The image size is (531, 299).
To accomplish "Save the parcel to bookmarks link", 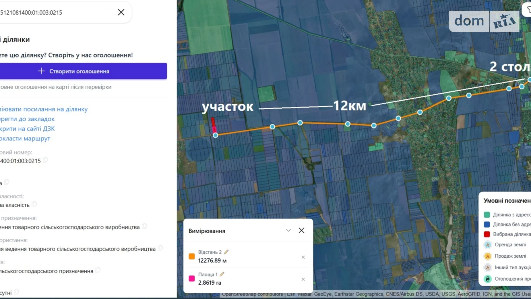I will (27, 119).
